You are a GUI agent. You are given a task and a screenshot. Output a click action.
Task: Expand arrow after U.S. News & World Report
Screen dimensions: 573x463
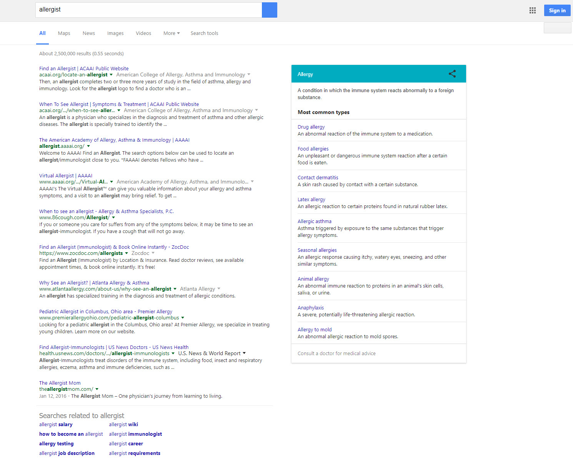pyautogui.click(x=244, y=354)
